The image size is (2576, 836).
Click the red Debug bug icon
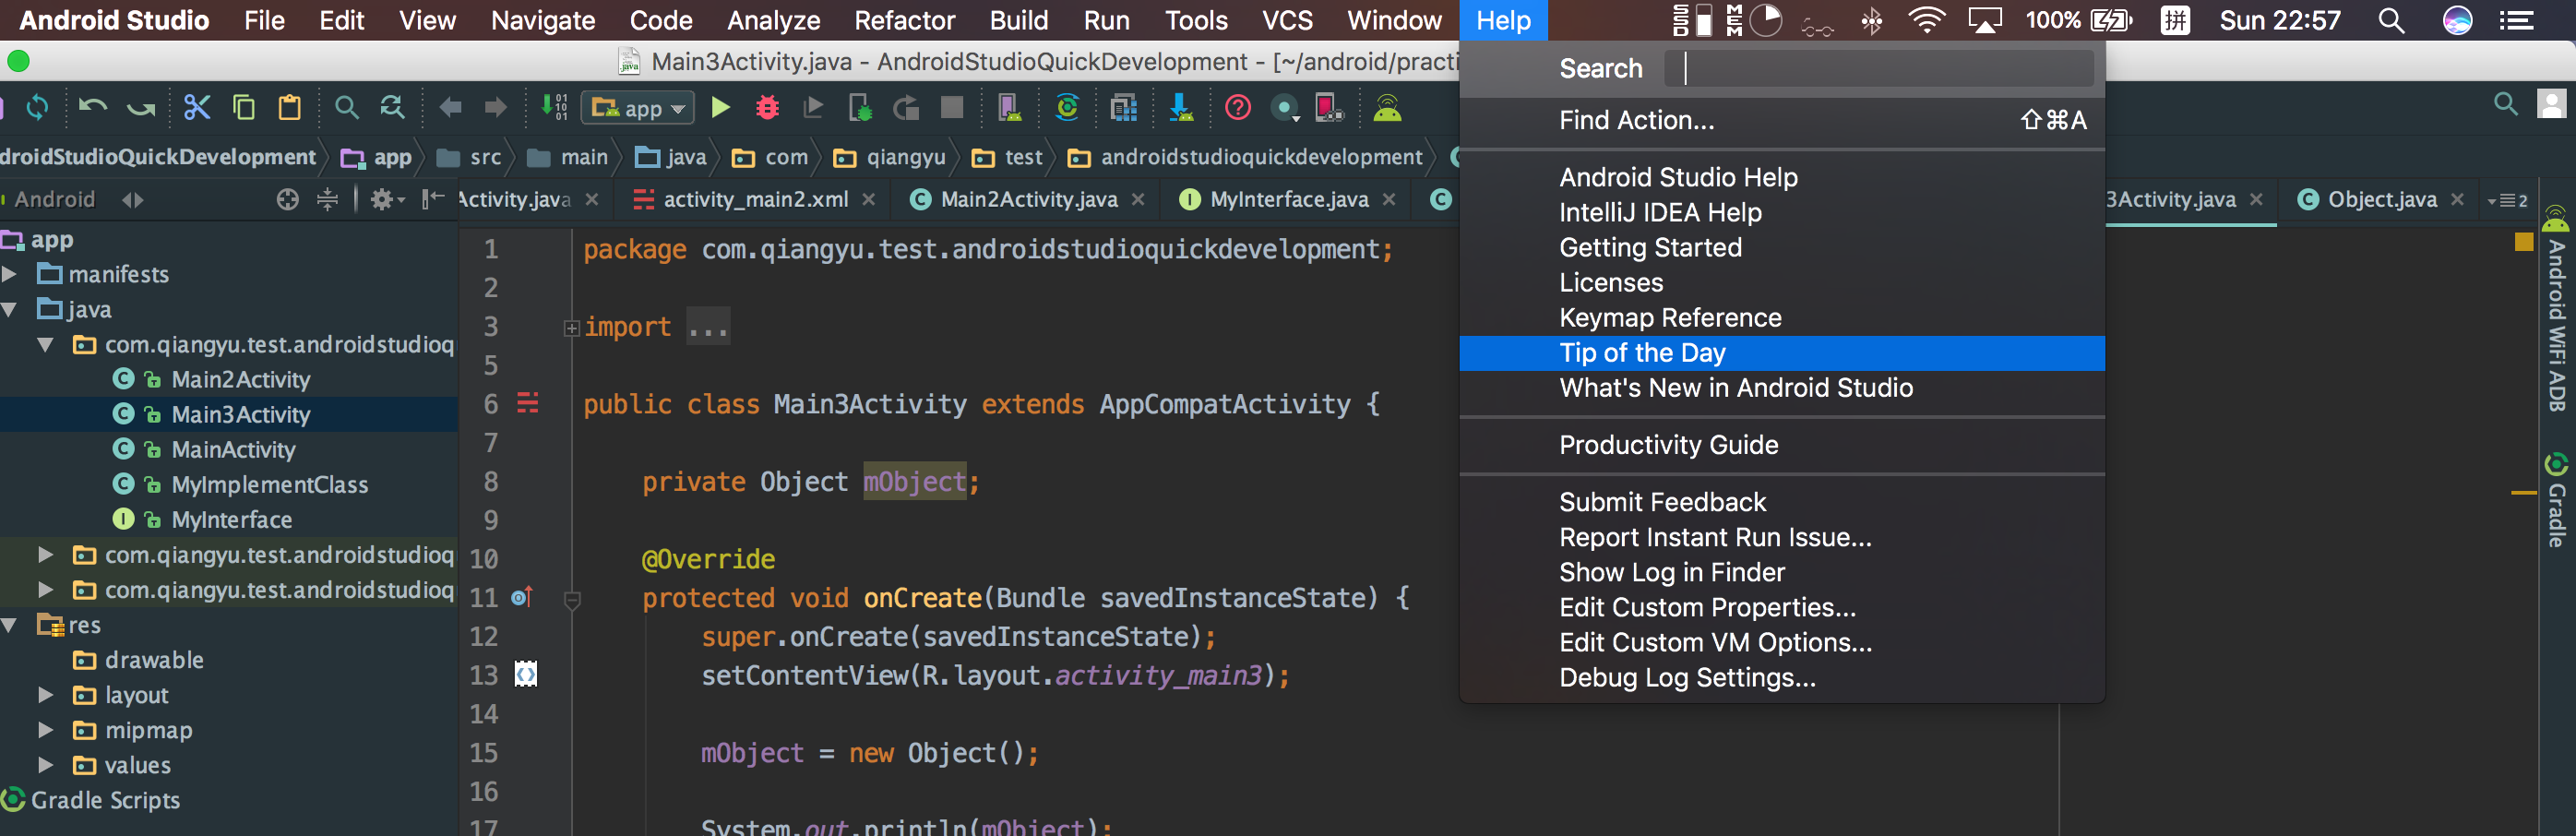(767, 107)
